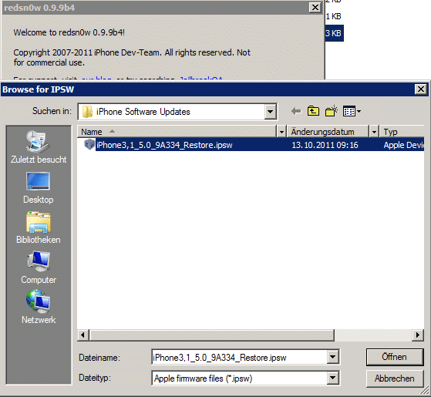Select Desktop in the places bar

click(x=39, y=188)
